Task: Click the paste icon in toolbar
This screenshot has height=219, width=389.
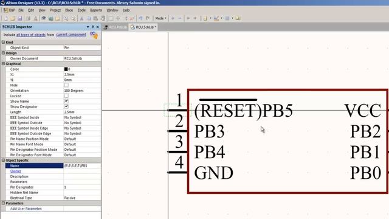Action: click(x=95, y=18)
